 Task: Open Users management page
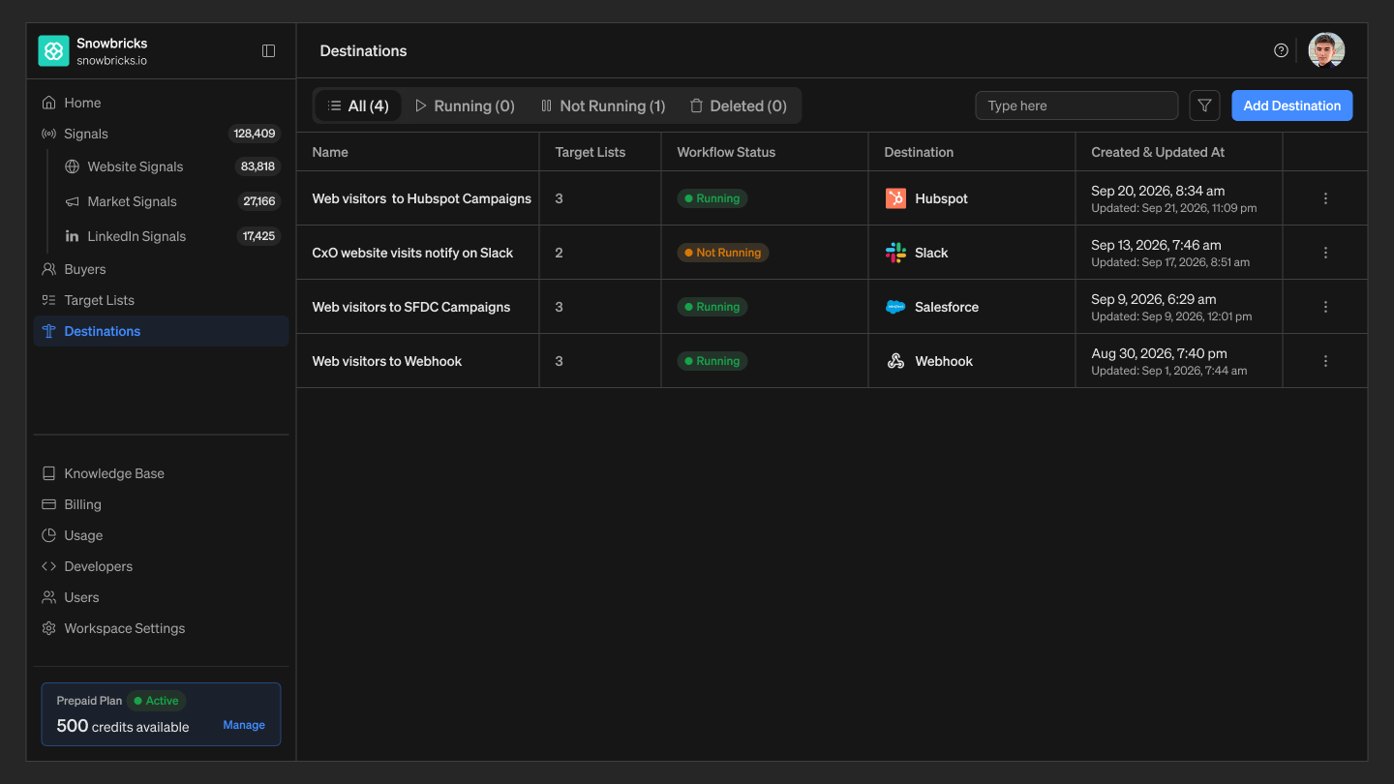(x=161, y=597)
